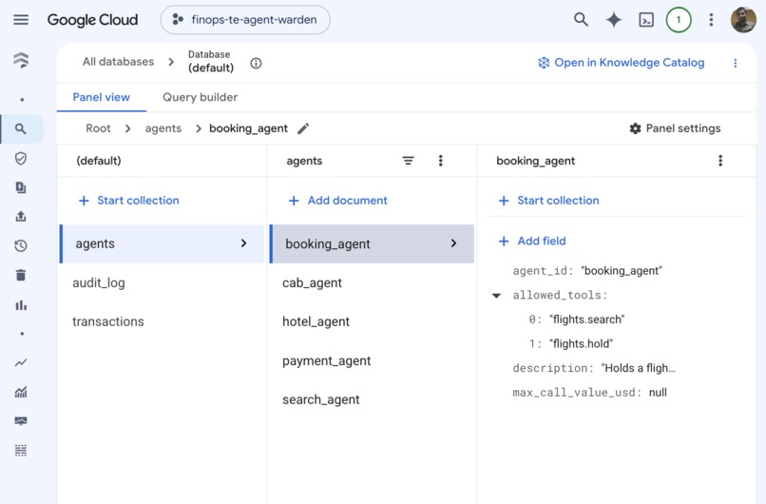Click the database info circle icon
Screen dimensions: 766x504
256,63
